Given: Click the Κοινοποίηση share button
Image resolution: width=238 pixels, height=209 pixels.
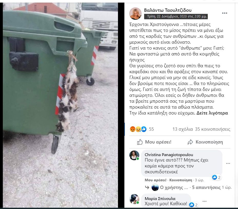Looking at the screenshot, I should click(205, 142).
